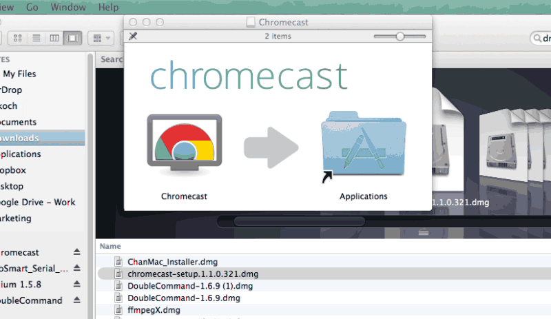Select Desktop in the sidebar

click(12, 186)
